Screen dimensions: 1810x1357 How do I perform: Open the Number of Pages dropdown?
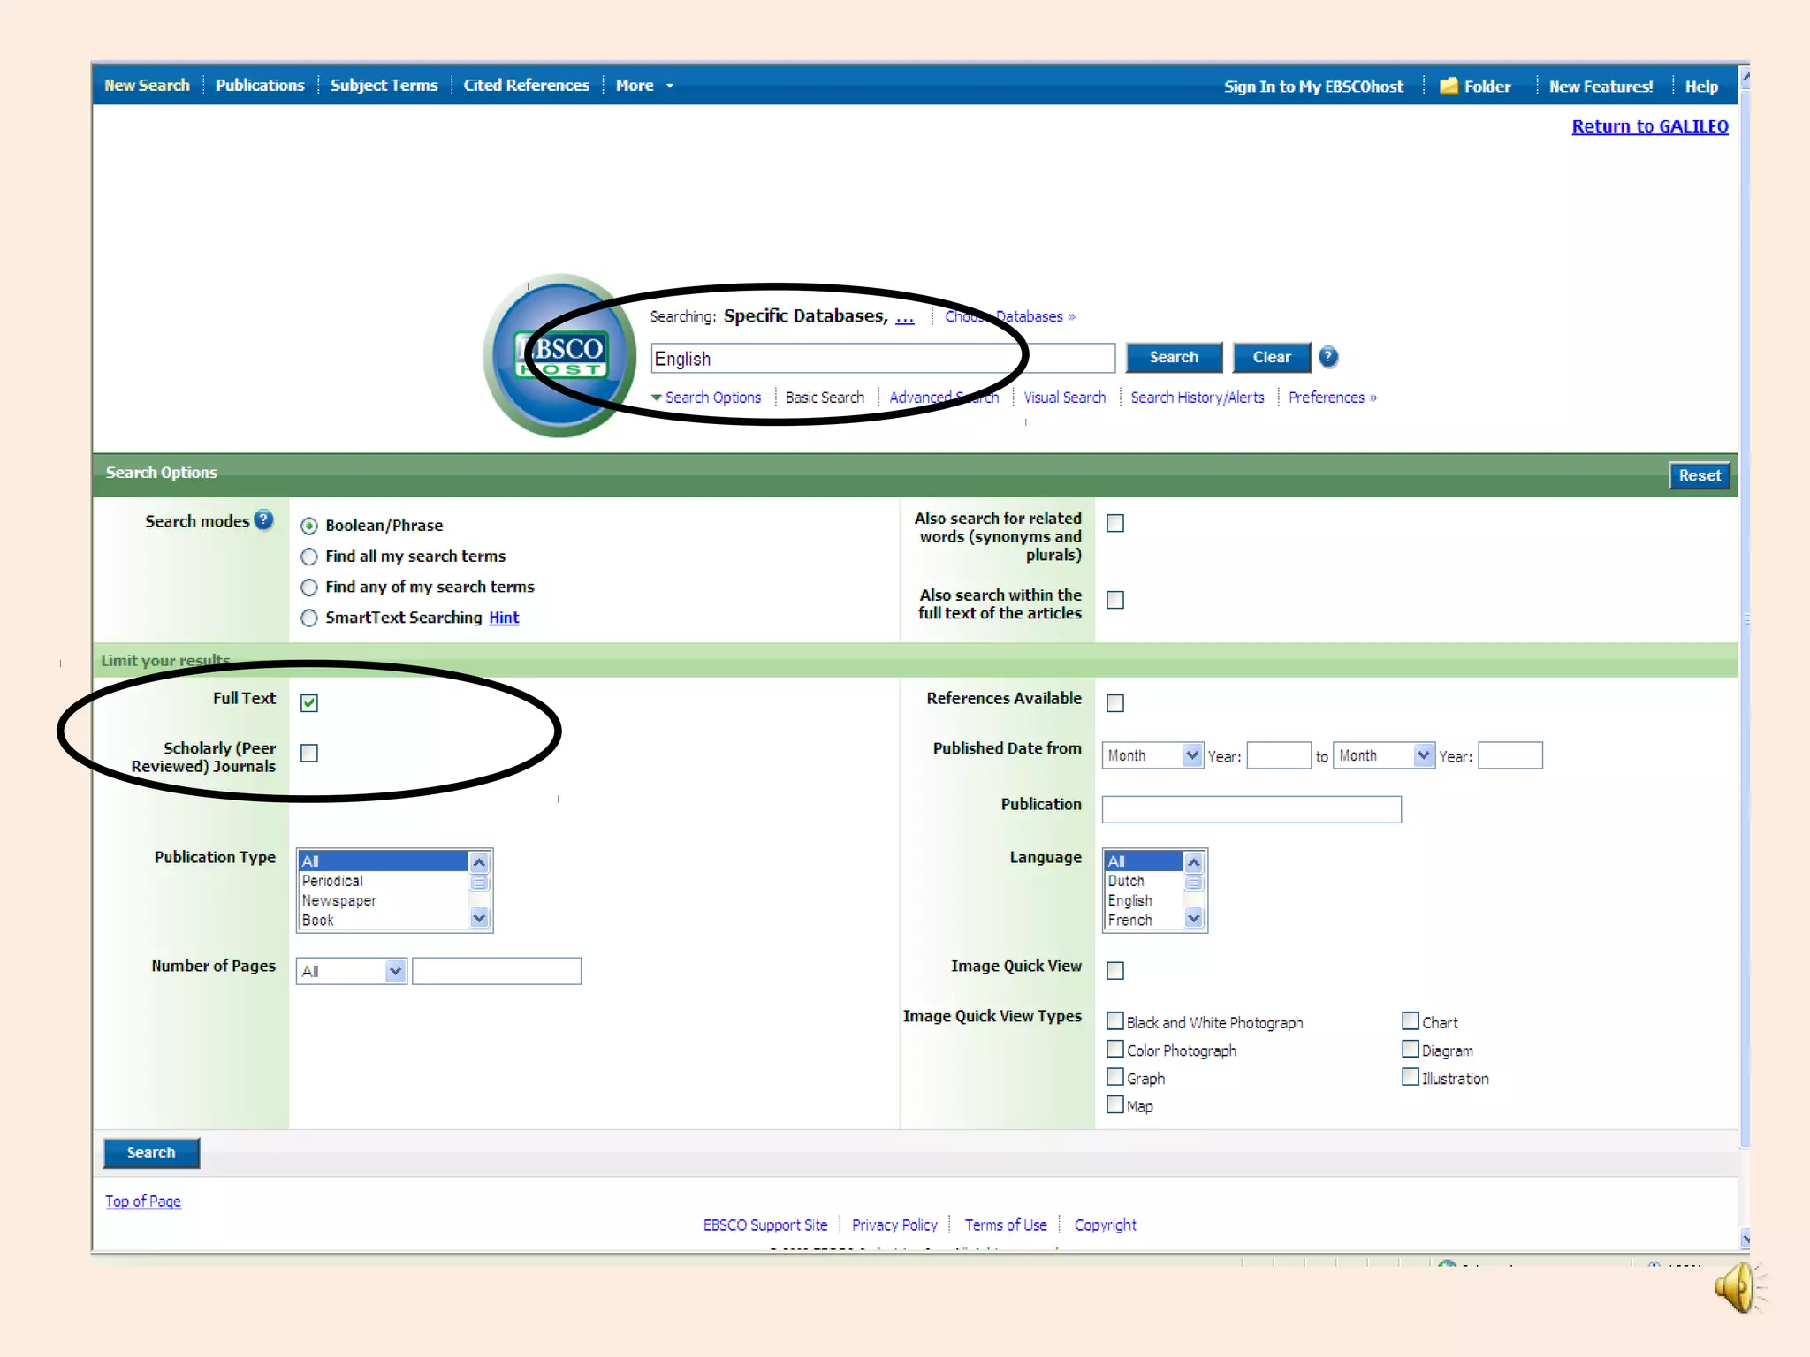tap(395, 971)
